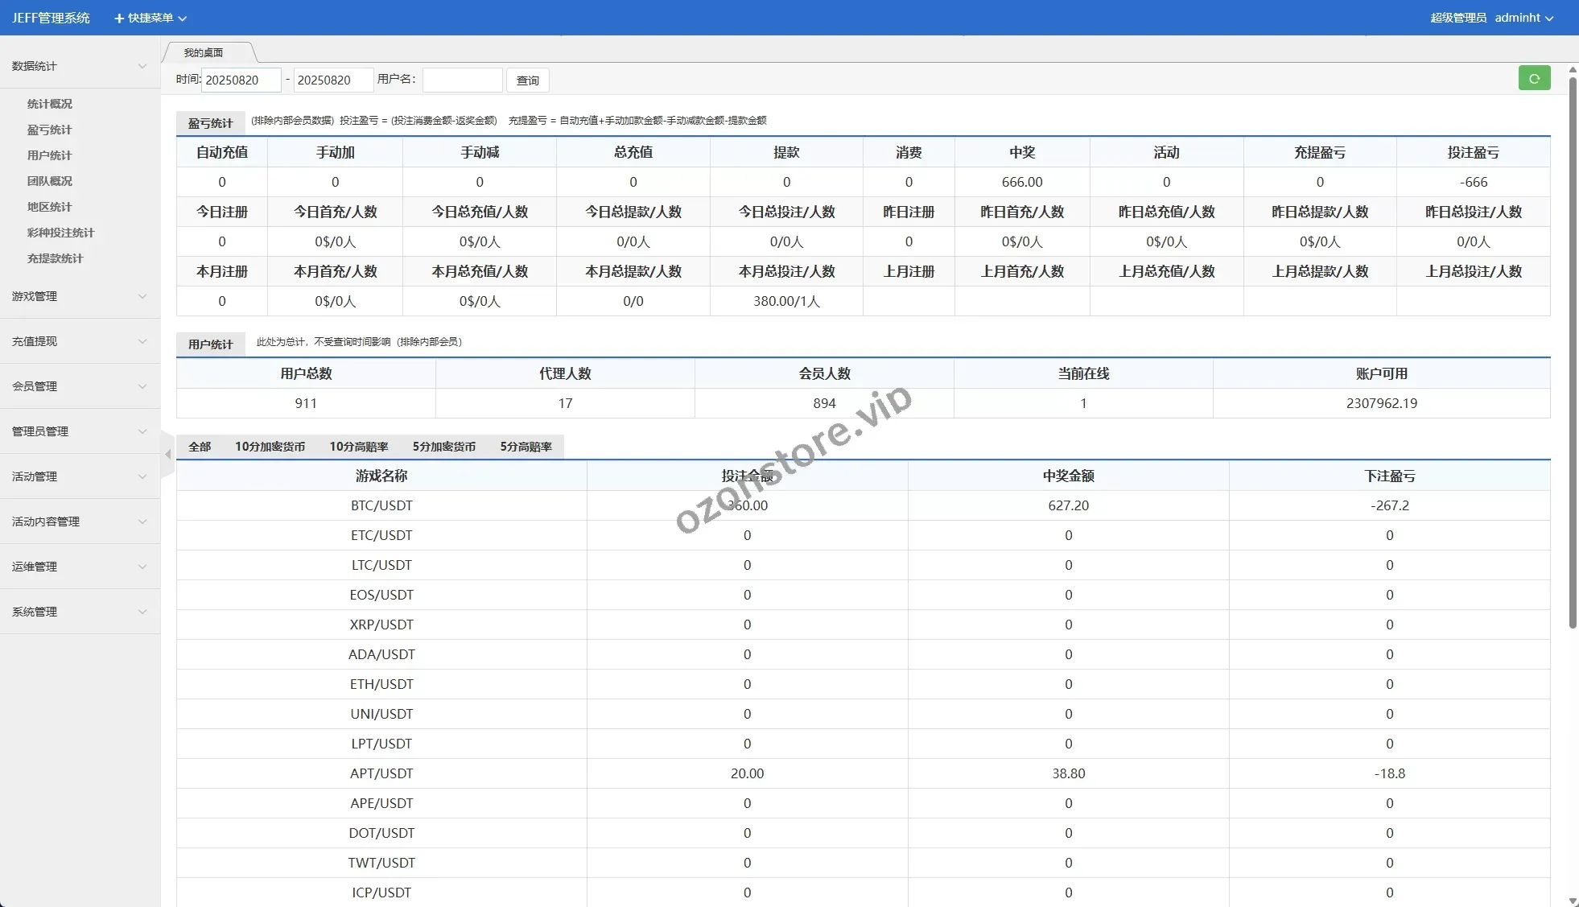The image size is (1579, 907).
Task: Select the 全部 games tab
Action: coord(200,447)
